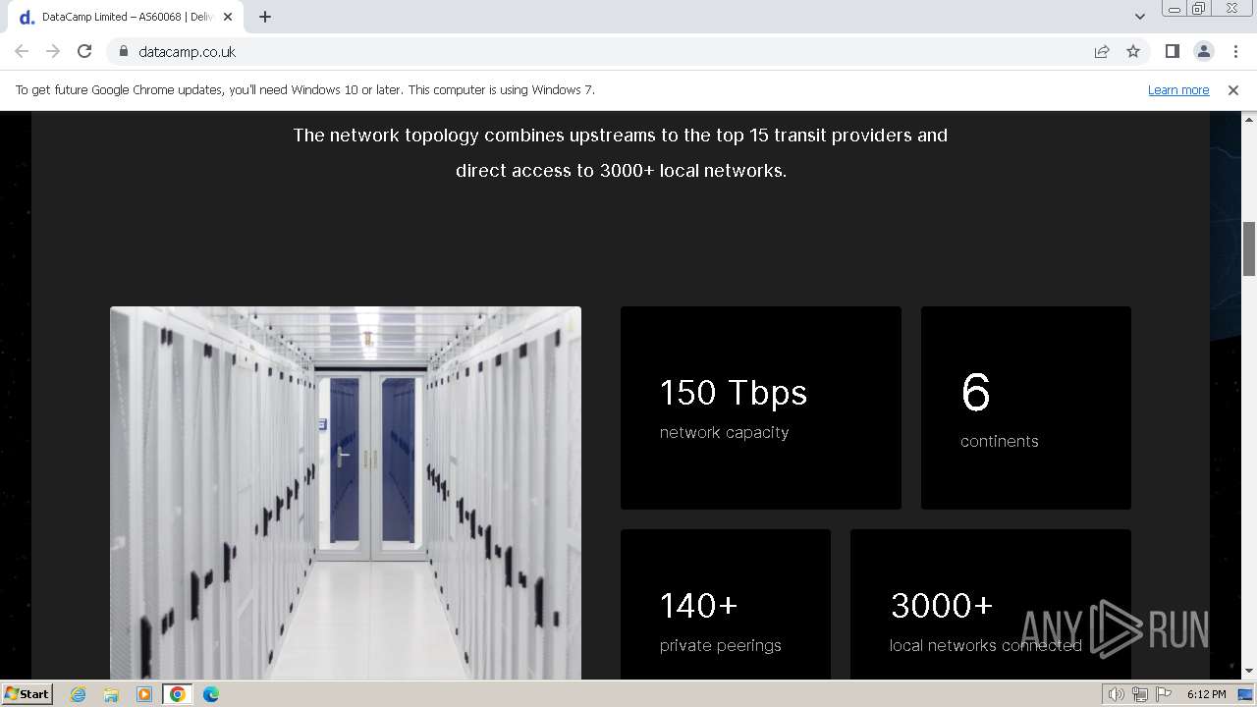Viewport: 1257px width, 707px height.
Task: Open the volume control tray icon
Action: pos(1117,694)
